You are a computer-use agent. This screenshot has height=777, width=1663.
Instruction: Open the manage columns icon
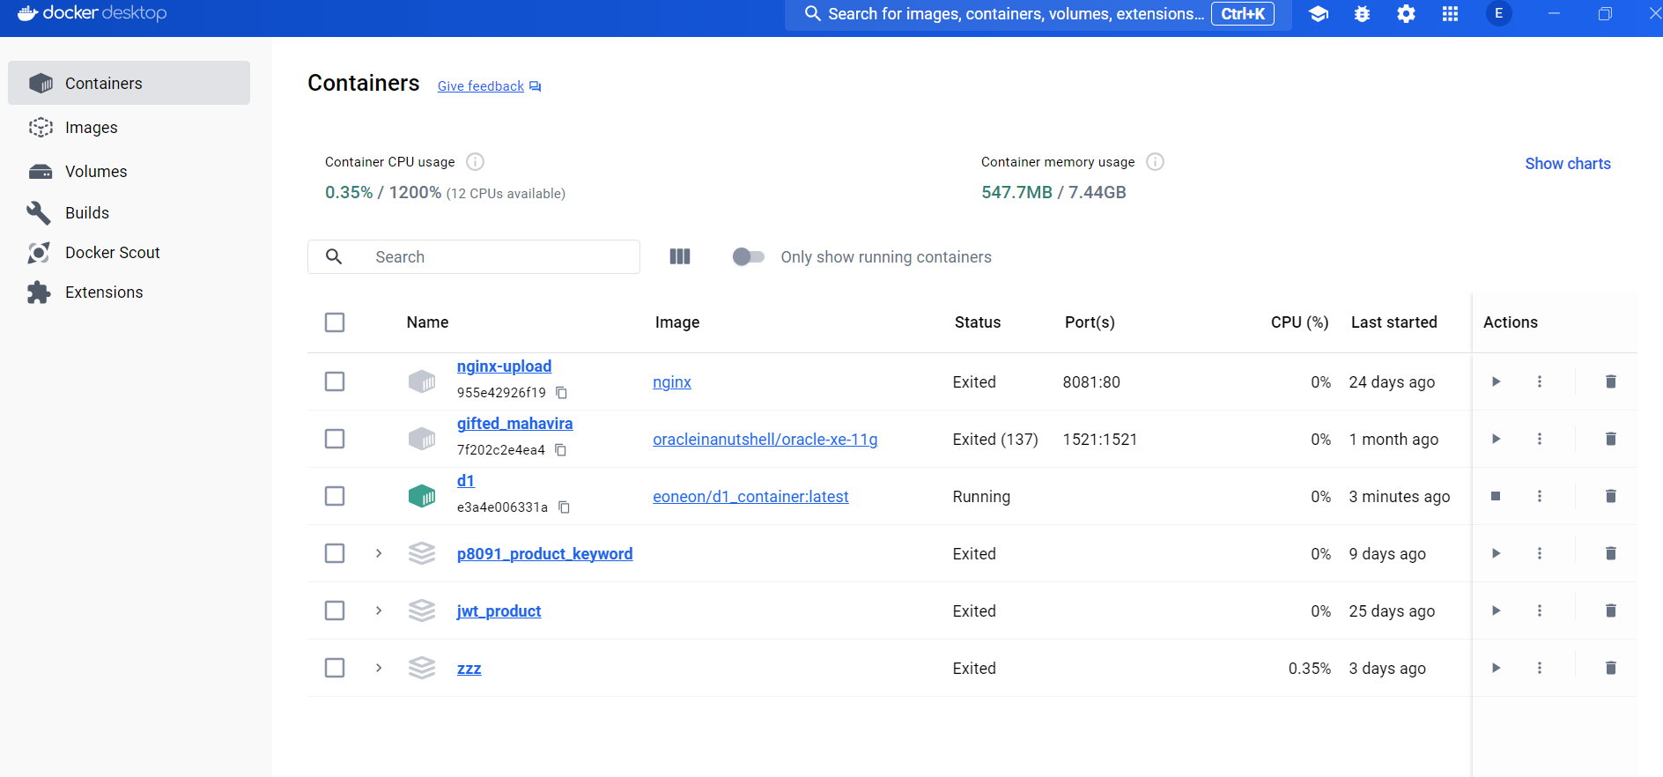679,256
